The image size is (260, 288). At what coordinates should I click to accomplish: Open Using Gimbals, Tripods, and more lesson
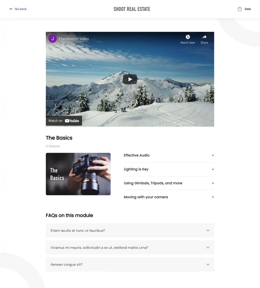(169, 183)
